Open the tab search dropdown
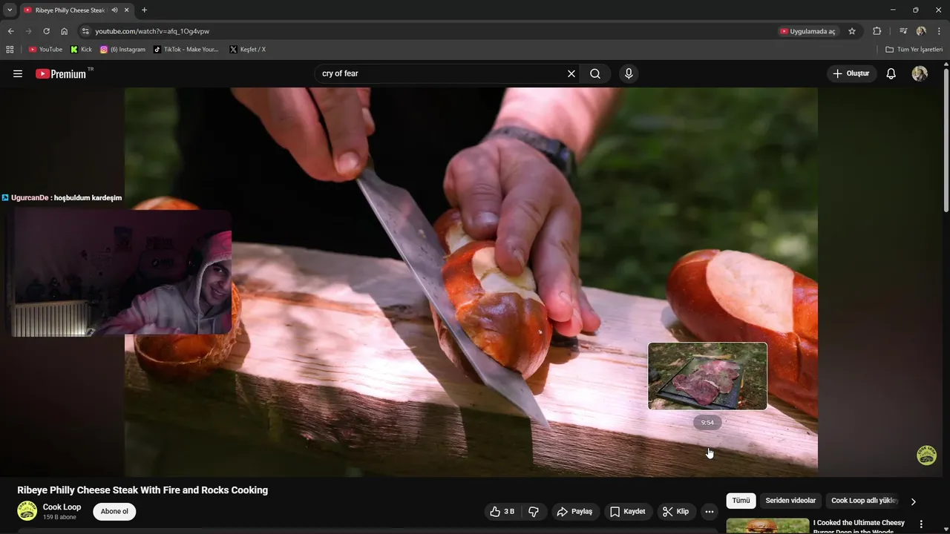This screenshot has width=950, height=534. coord(10,10)
